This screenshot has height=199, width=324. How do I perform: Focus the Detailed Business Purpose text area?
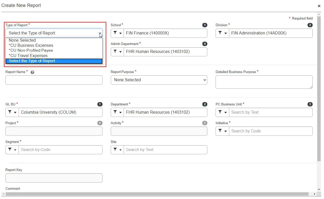(264, 82)
